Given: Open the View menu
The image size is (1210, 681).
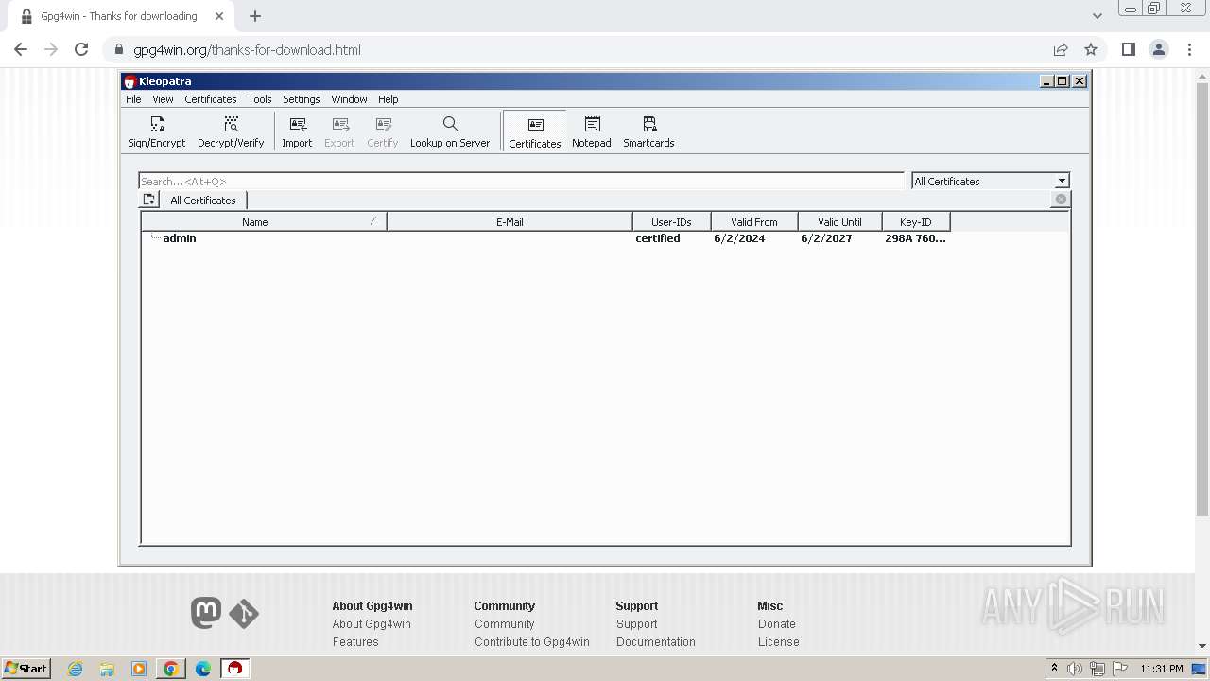Looking at the screenshot, I should click(163, 99).
